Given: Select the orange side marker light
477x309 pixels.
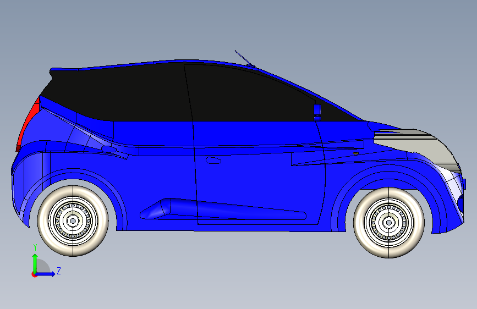Looking at the screenshot, I should tap(355, 153).
